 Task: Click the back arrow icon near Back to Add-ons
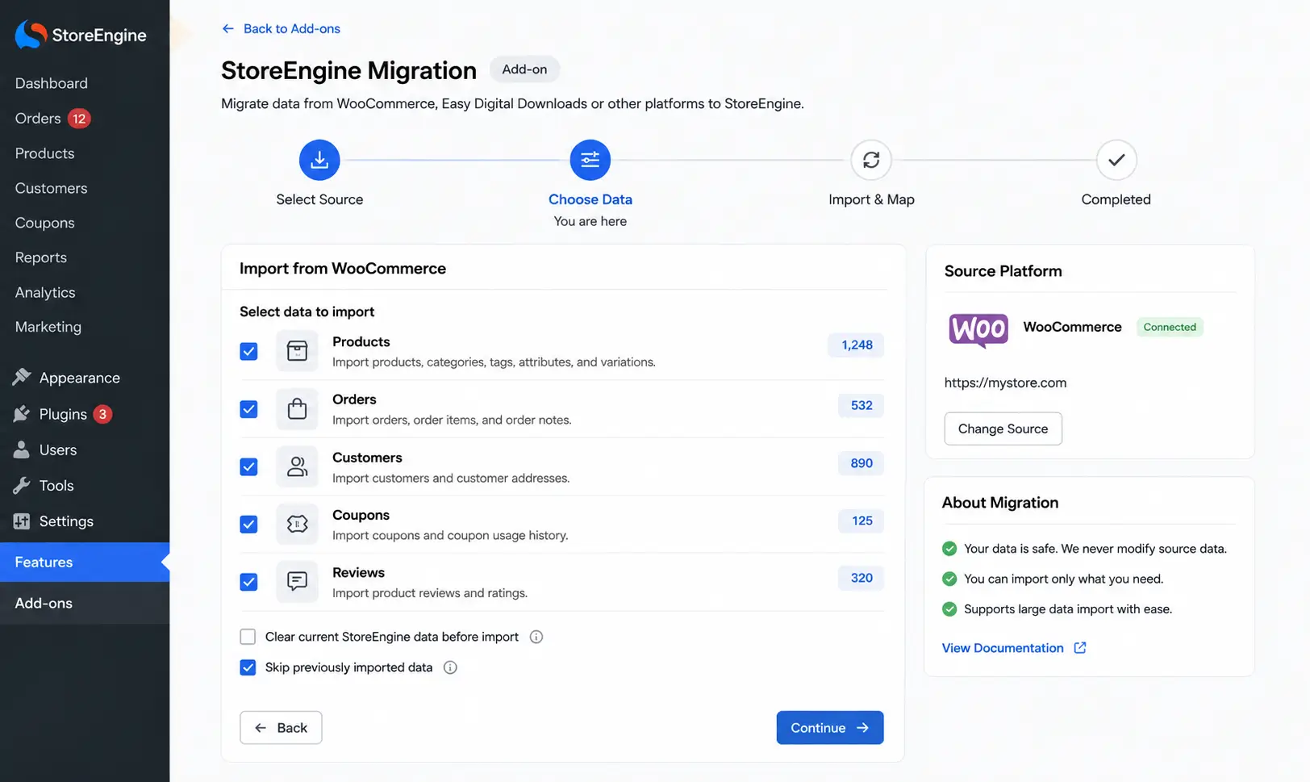click(x=228, y=28)
